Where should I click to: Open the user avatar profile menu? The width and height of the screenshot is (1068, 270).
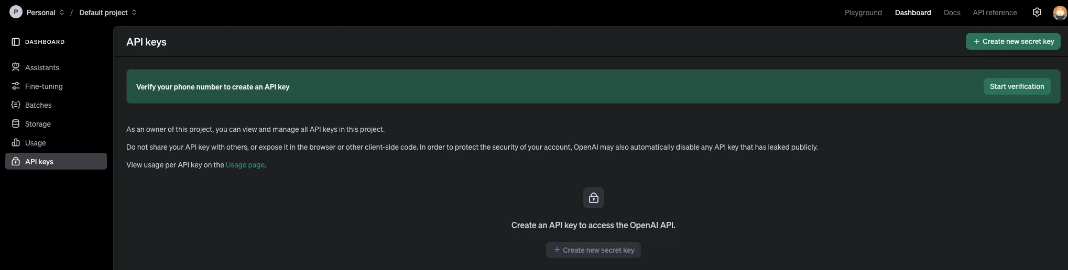1060,13
